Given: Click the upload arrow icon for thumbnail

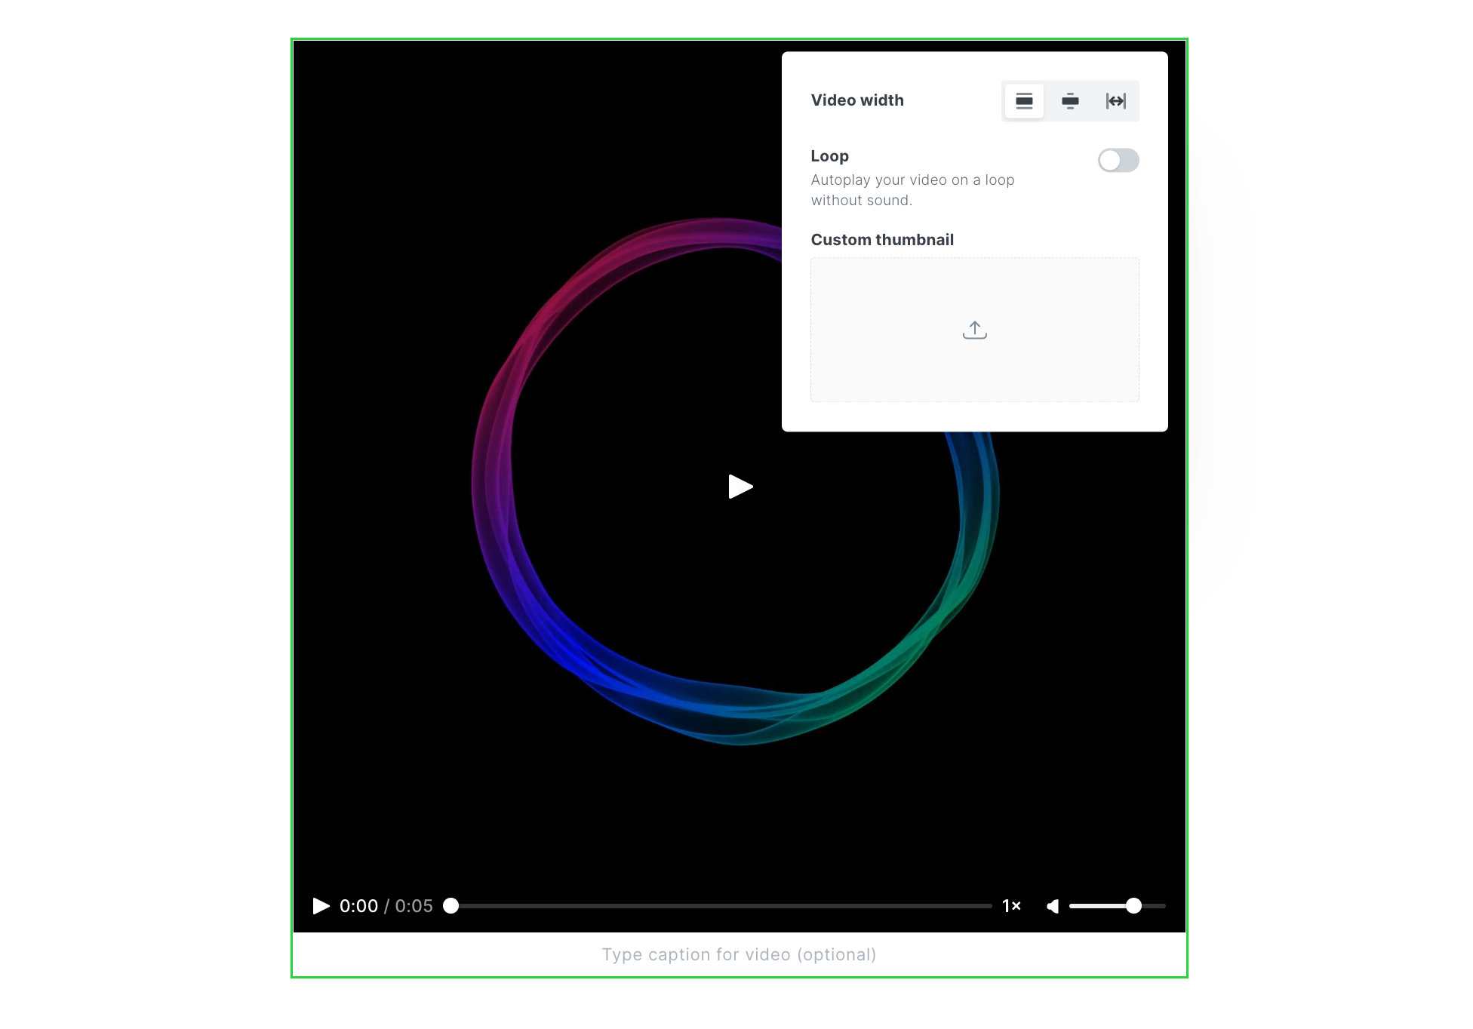Looking at the screenshot, I should click(x=974, y=330).
